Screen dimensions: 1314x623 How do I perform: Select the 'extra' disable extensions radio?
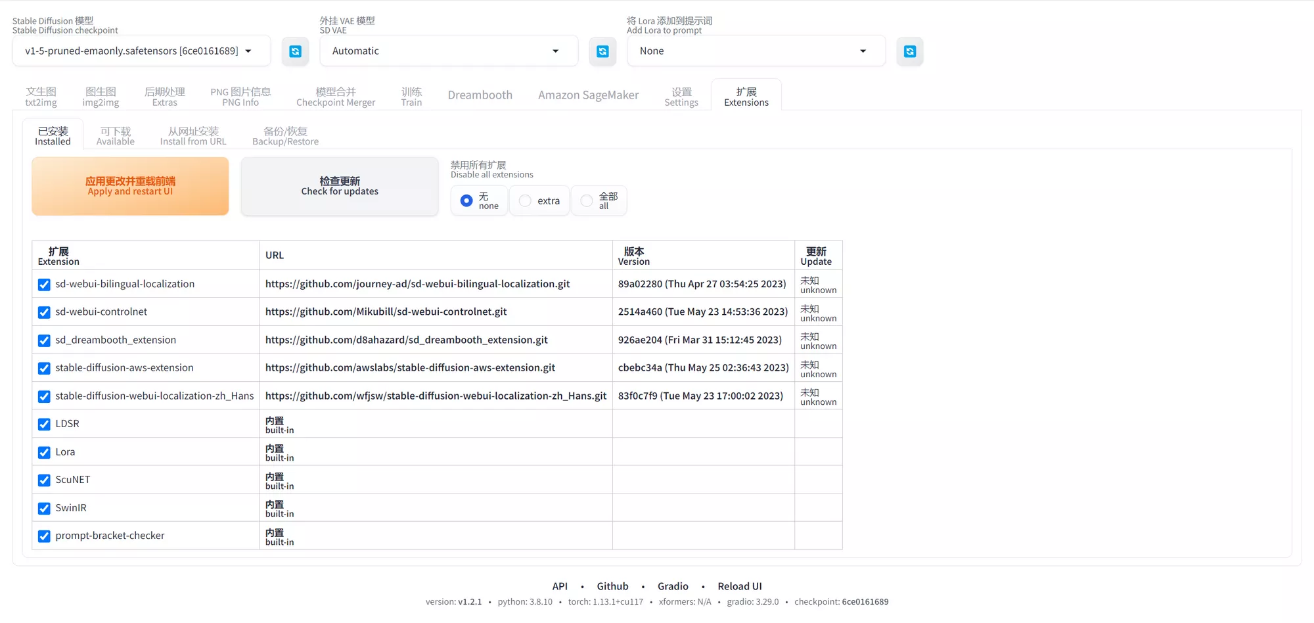click(x=525, y=201)
